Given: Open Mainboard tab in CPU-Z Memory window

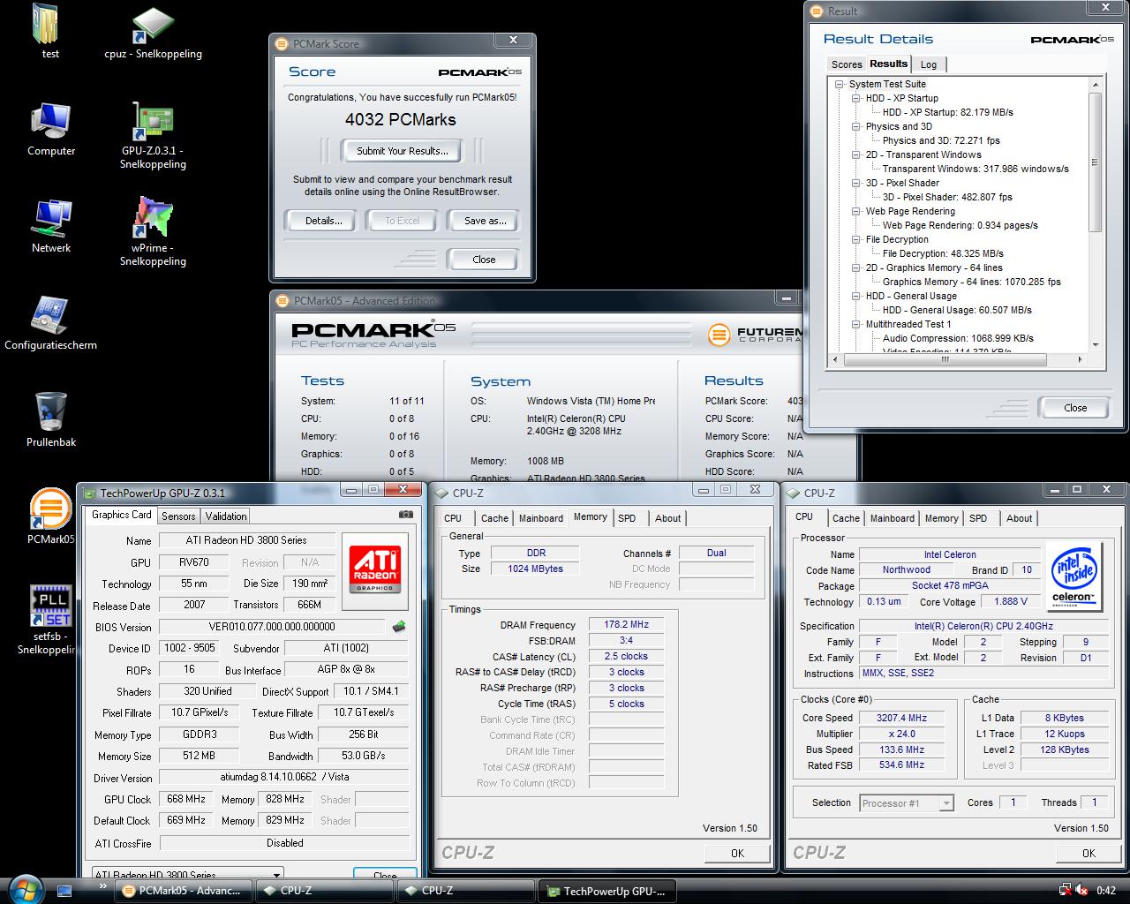Looking at the screenshot, I should 540,518.
